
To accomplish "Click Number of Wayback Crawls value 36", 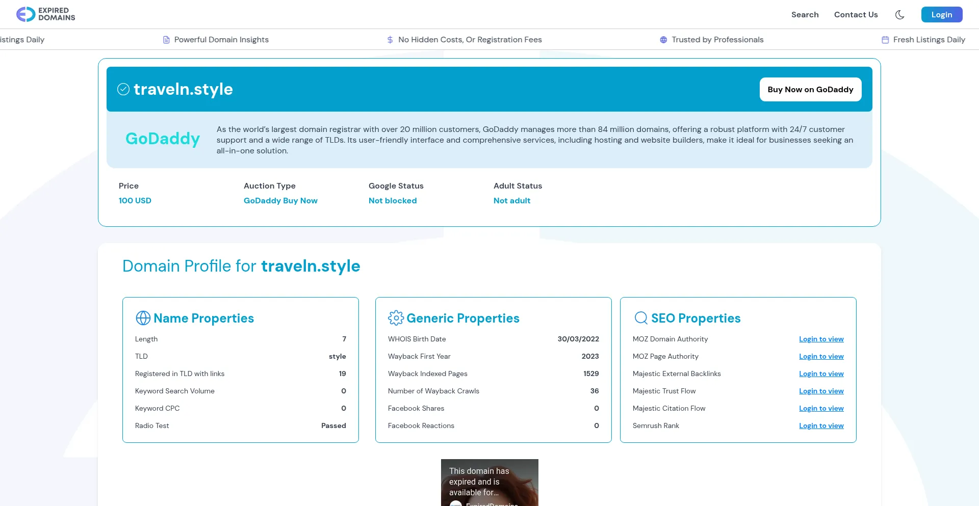I will (595, 391).
